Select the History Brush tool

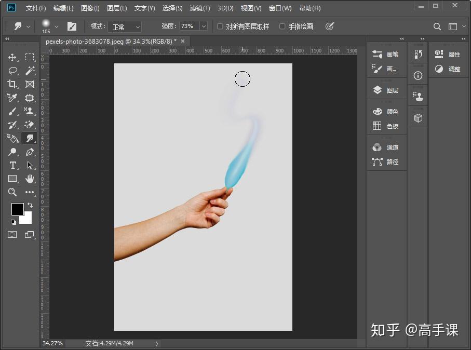click(x=12, y=125)
